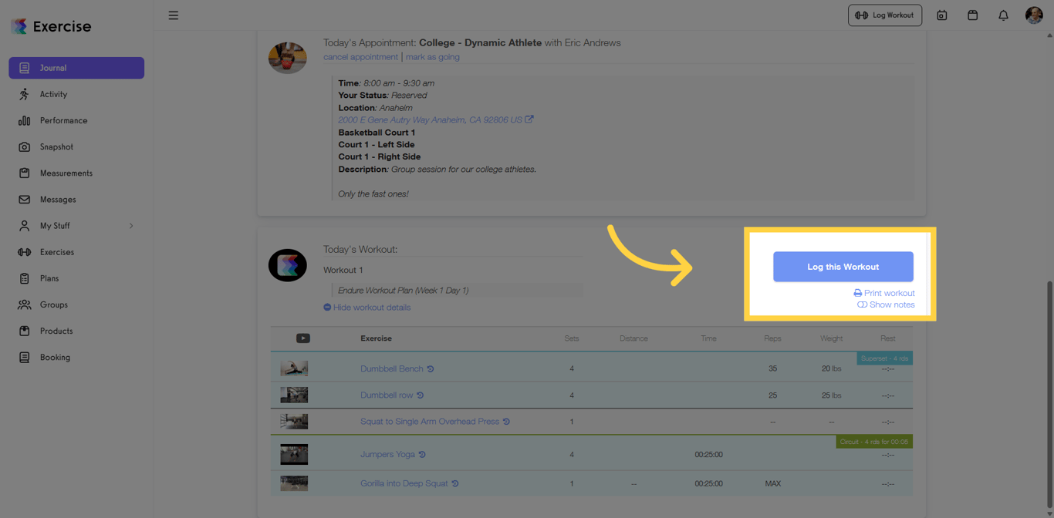Click the Squat to Single Arm Press thumbnail

[294, 421]
